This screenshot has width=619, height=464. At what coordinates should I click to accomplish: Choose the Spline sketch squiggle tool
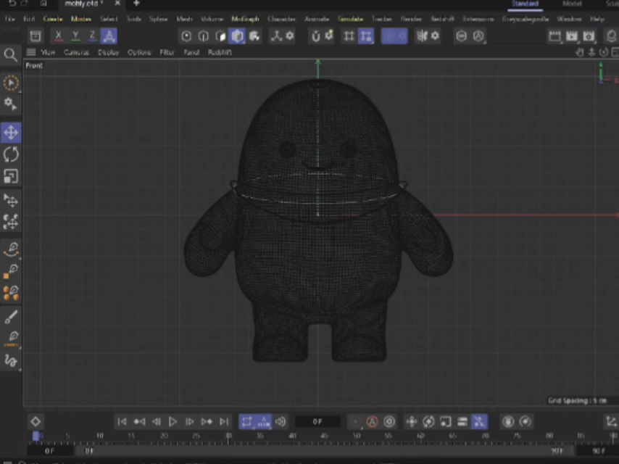coord(11,360)
